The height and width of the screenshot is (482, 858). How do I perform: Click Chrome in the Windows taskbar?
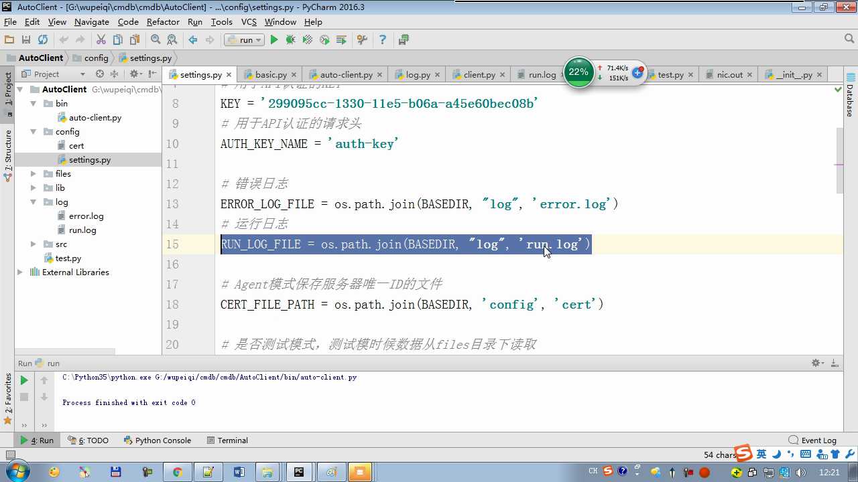click(x=178, y=472)
